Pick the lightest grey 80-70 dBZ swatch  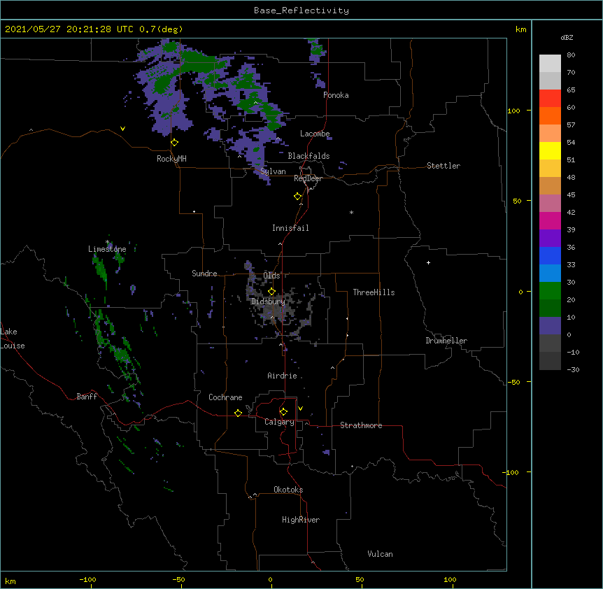point(550,64)
